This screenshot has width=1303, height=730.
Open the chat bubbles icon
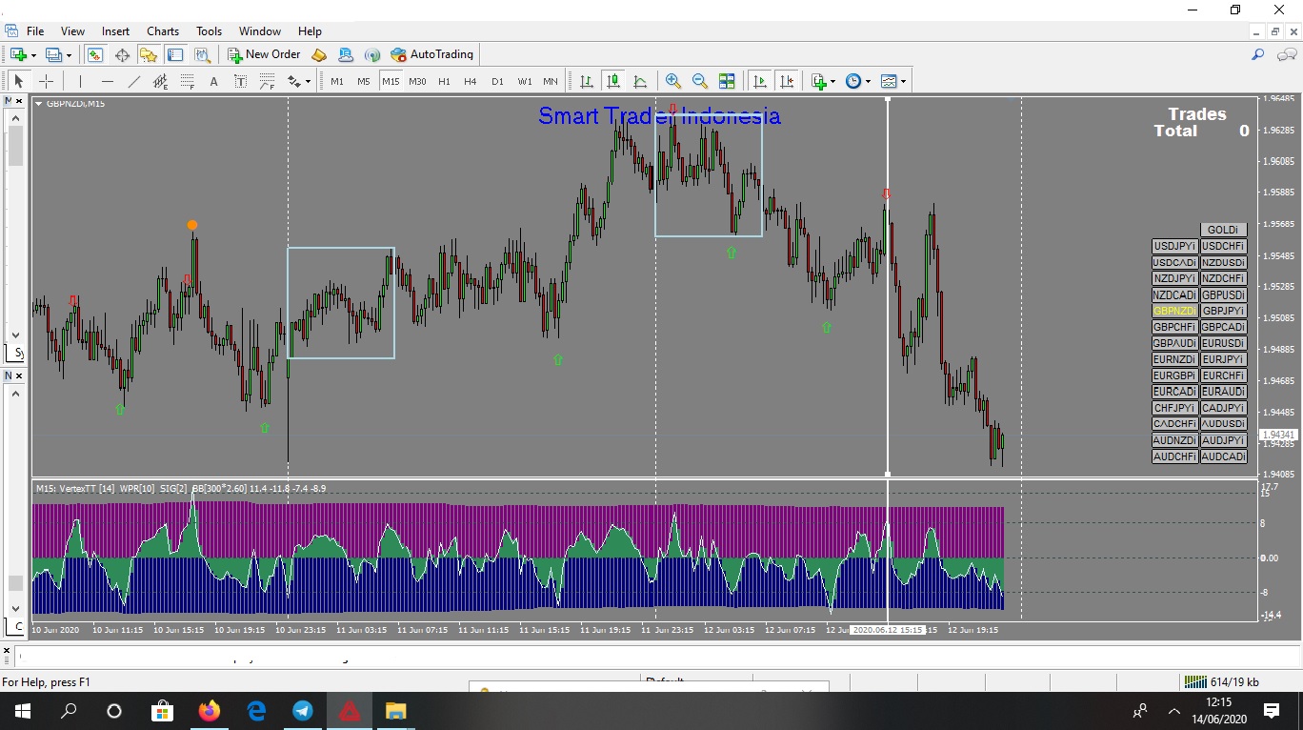click(x=1285, y=55)
